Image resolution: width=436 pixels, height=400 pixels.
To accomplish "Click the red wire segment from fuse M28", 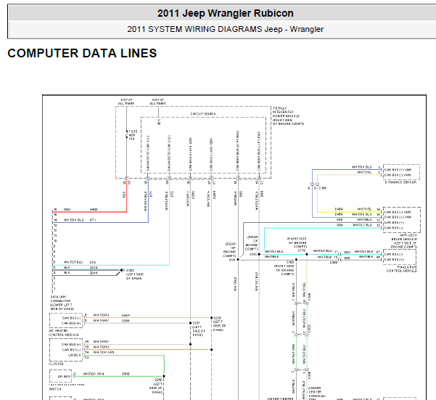I will [x=126, y=197].
